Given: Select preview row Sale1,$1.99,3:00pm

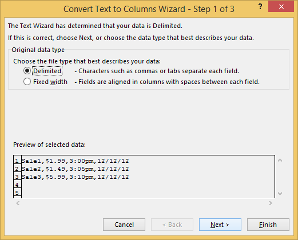Looking at the screenshot, I should [x=75, y=161].
